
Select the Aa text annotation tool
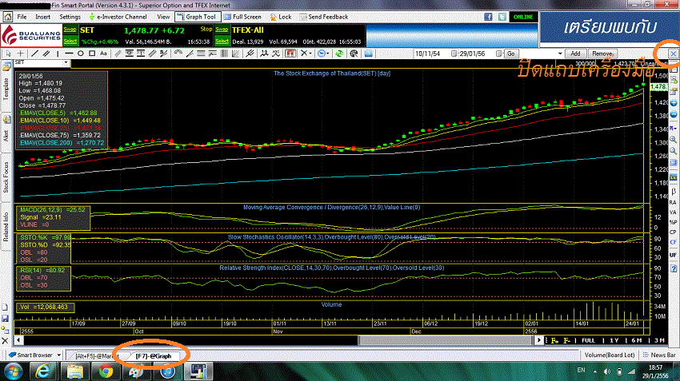pos(103,54)
